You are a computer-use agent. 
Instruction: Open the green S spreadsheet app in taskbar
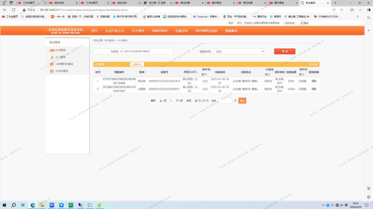[71, 205]
